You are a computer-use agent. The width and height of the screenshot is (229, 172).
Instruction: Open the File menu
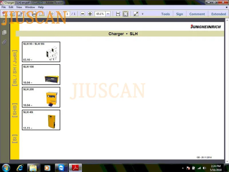click(4, 7)
